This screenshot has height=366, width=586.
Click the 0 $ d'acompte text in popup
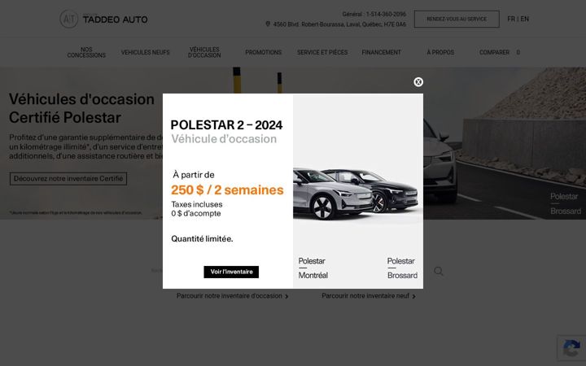pyautogui.click(x=196, y=213)
